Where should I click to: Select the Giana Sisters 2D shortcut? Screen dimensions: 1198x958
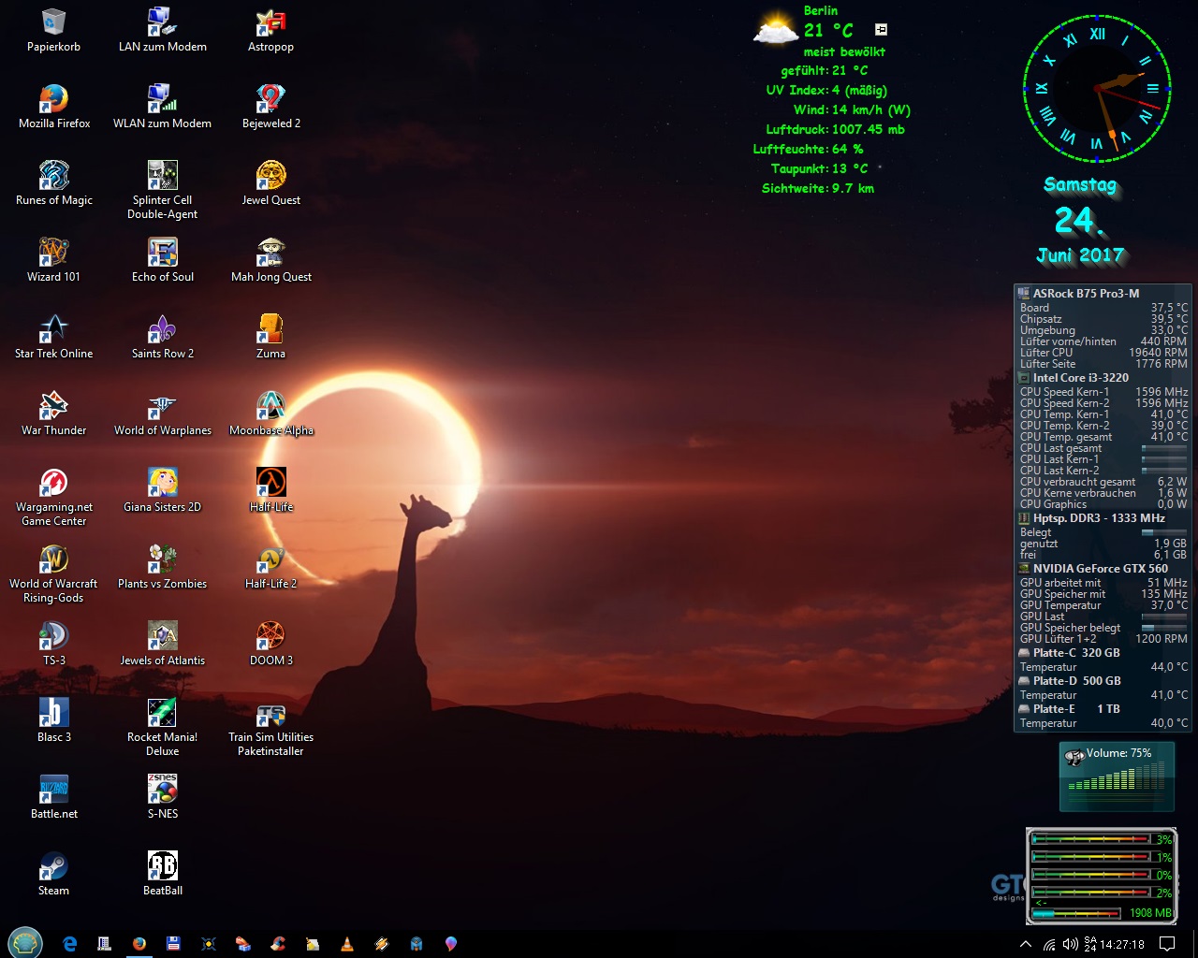(x=163, y=490)
